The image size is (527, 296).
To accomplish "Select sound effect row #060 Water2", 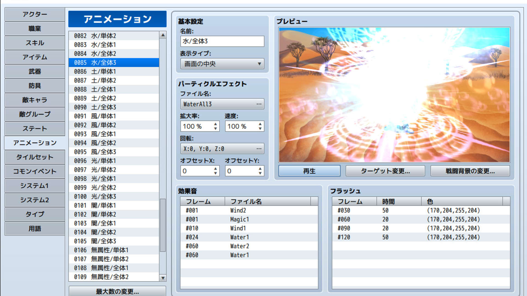I will (249, 246).
